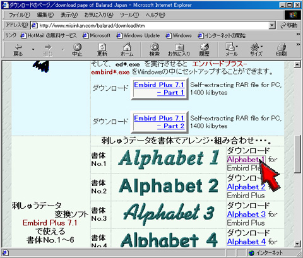This screenshot has height=258, width=303.
Task: Print the page with 印刷 button
Action: click(x=282, y=50)
